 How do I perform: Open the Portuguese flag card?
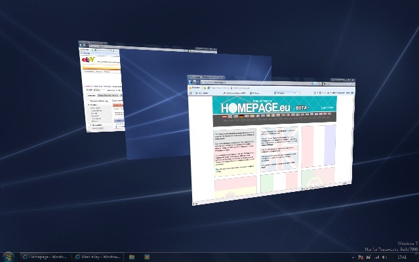click(x=317, y=178)
